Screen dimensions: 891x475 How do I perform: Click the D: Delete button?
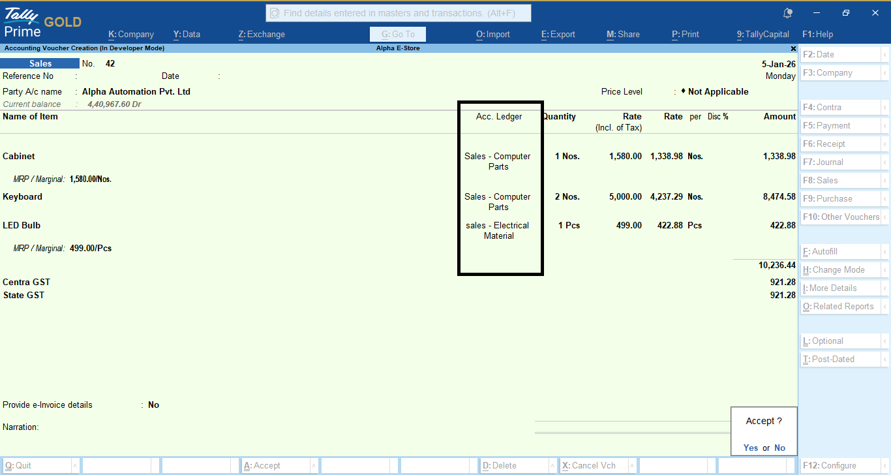(514, 466)
